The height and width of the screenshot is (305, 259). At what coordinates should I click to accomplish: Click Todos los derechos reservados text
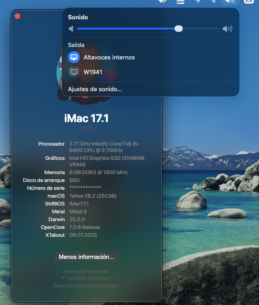(86, 286)
